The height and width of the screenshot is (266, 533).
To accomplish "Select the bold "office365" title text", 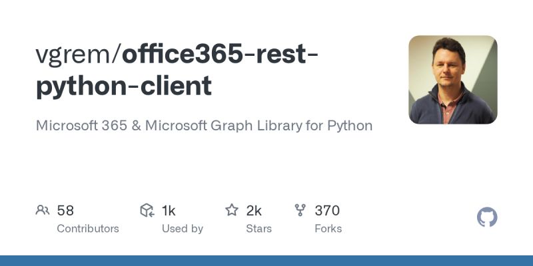I will click(x=182, y=55).
